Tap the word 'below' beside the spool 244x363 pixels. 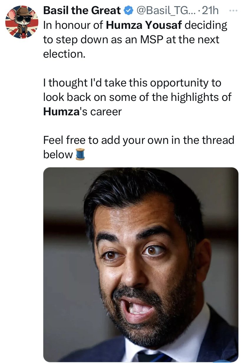pyautogui.click(x=58, y=154)
